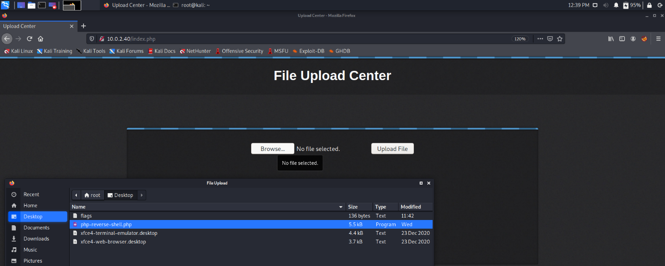
Task: Expand path bar forward arrow after Desktop
Action: click(142, 195)
